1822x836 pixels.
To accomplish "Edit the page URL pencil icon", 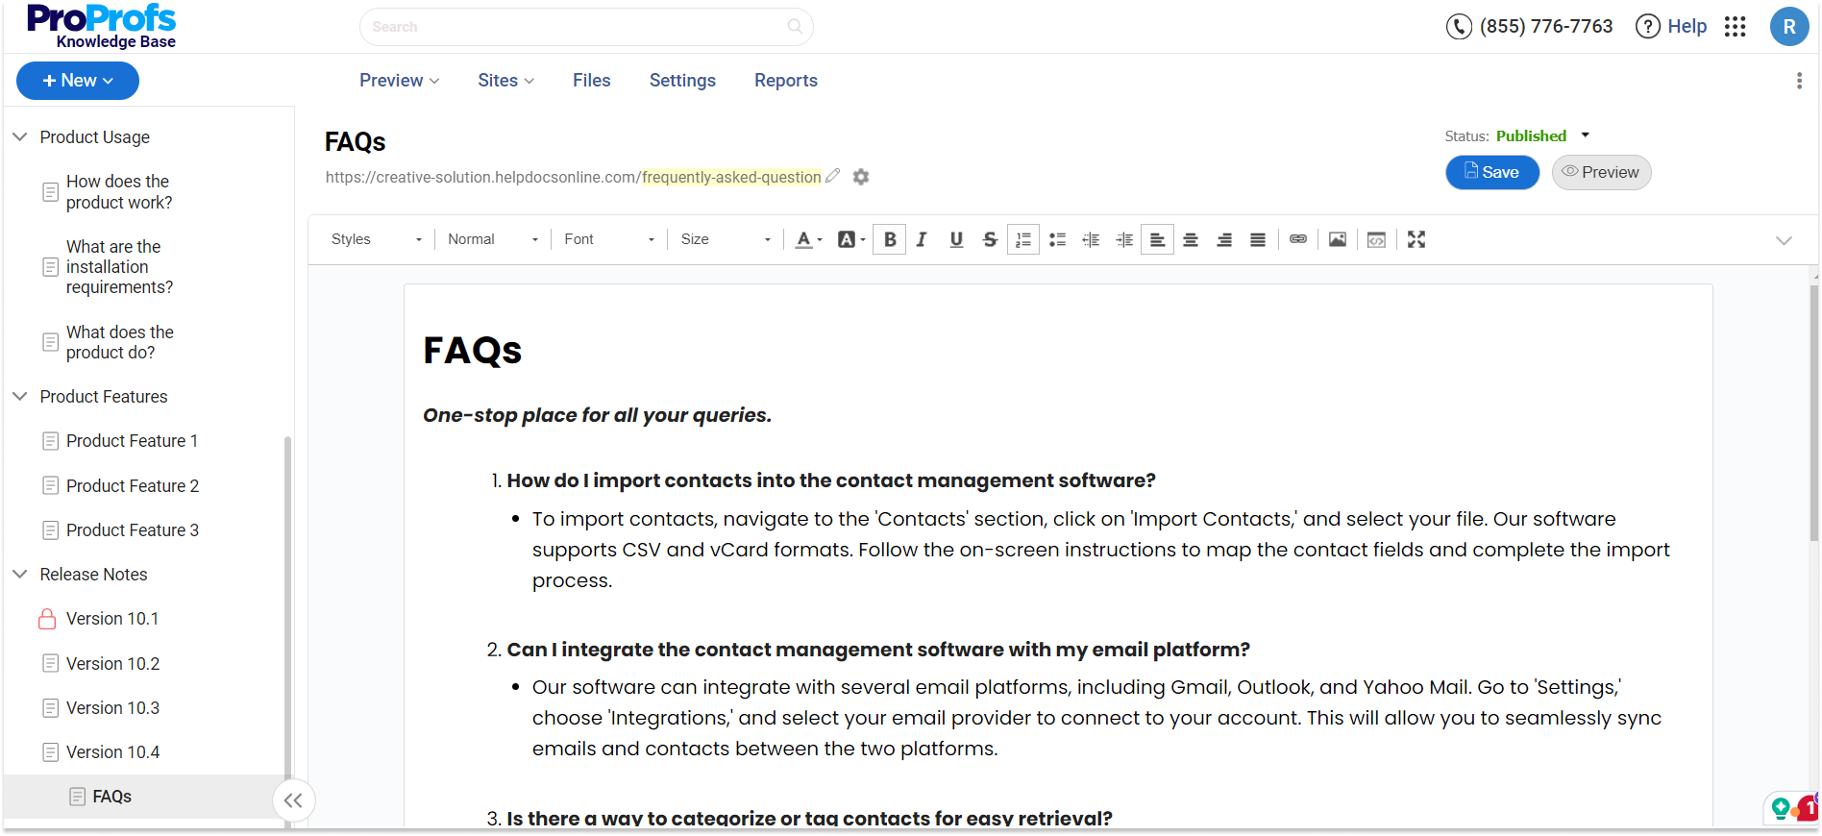I will coord(833,176).
